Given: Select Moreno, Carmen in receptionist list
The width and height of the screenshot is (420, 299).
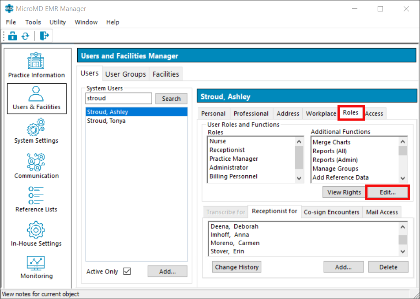Looking at the screenshot, I should click(304, 243).
